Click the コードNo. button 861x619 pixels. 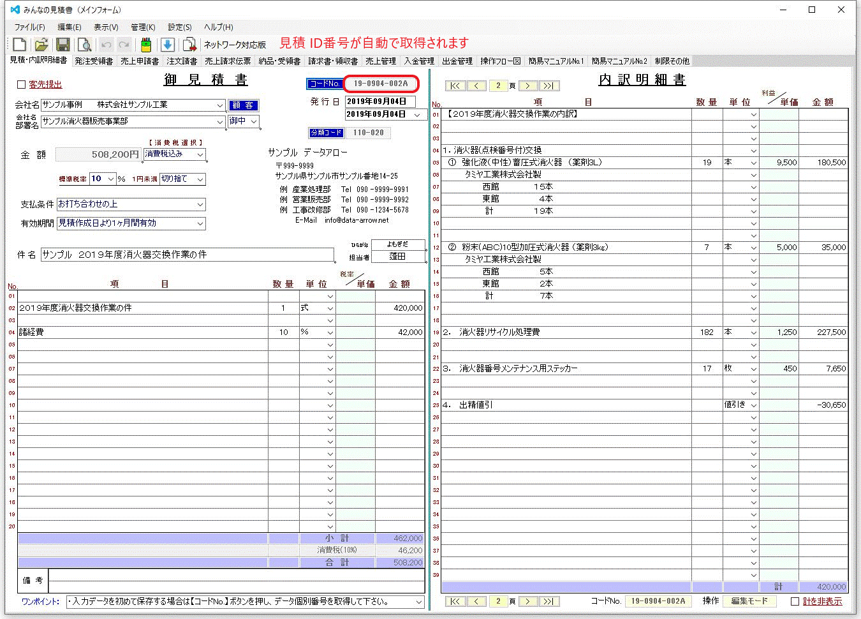(x=325, y=84)
